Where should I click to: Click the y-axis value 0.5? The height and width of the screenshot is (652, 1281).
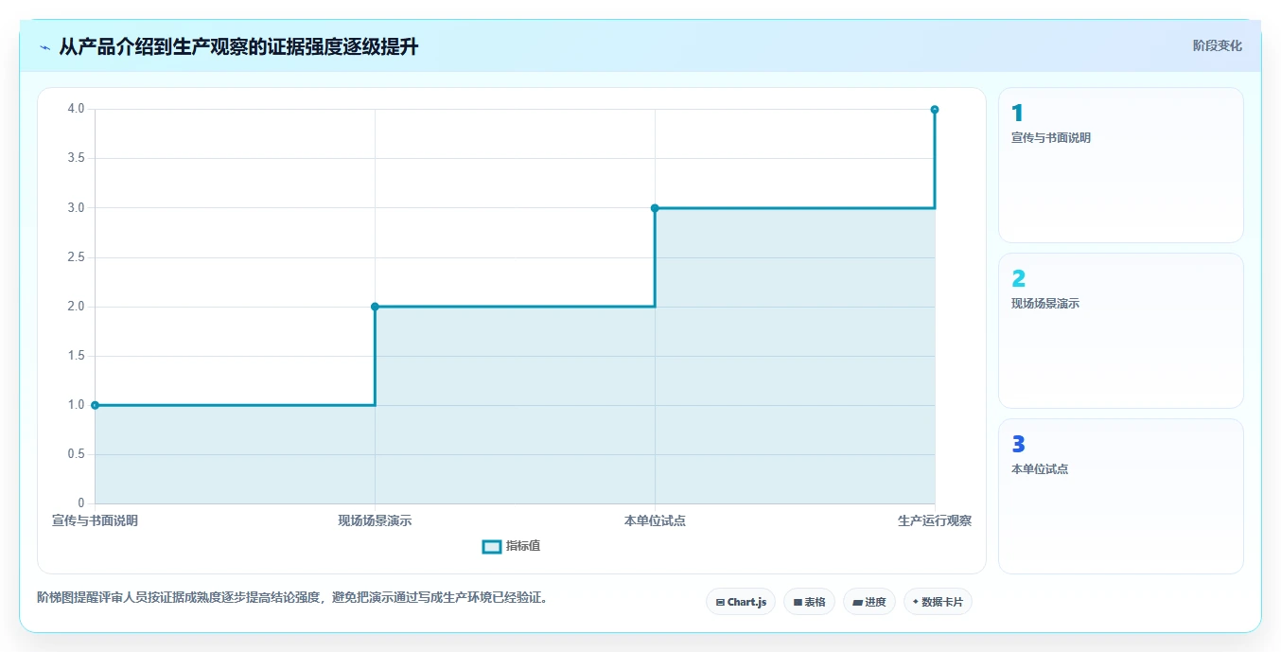(76, 454)
